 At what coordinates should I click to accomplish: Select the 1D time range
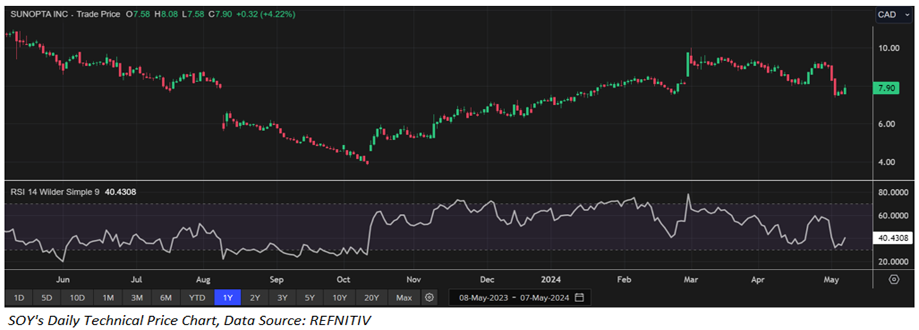[x=19, y=297]
